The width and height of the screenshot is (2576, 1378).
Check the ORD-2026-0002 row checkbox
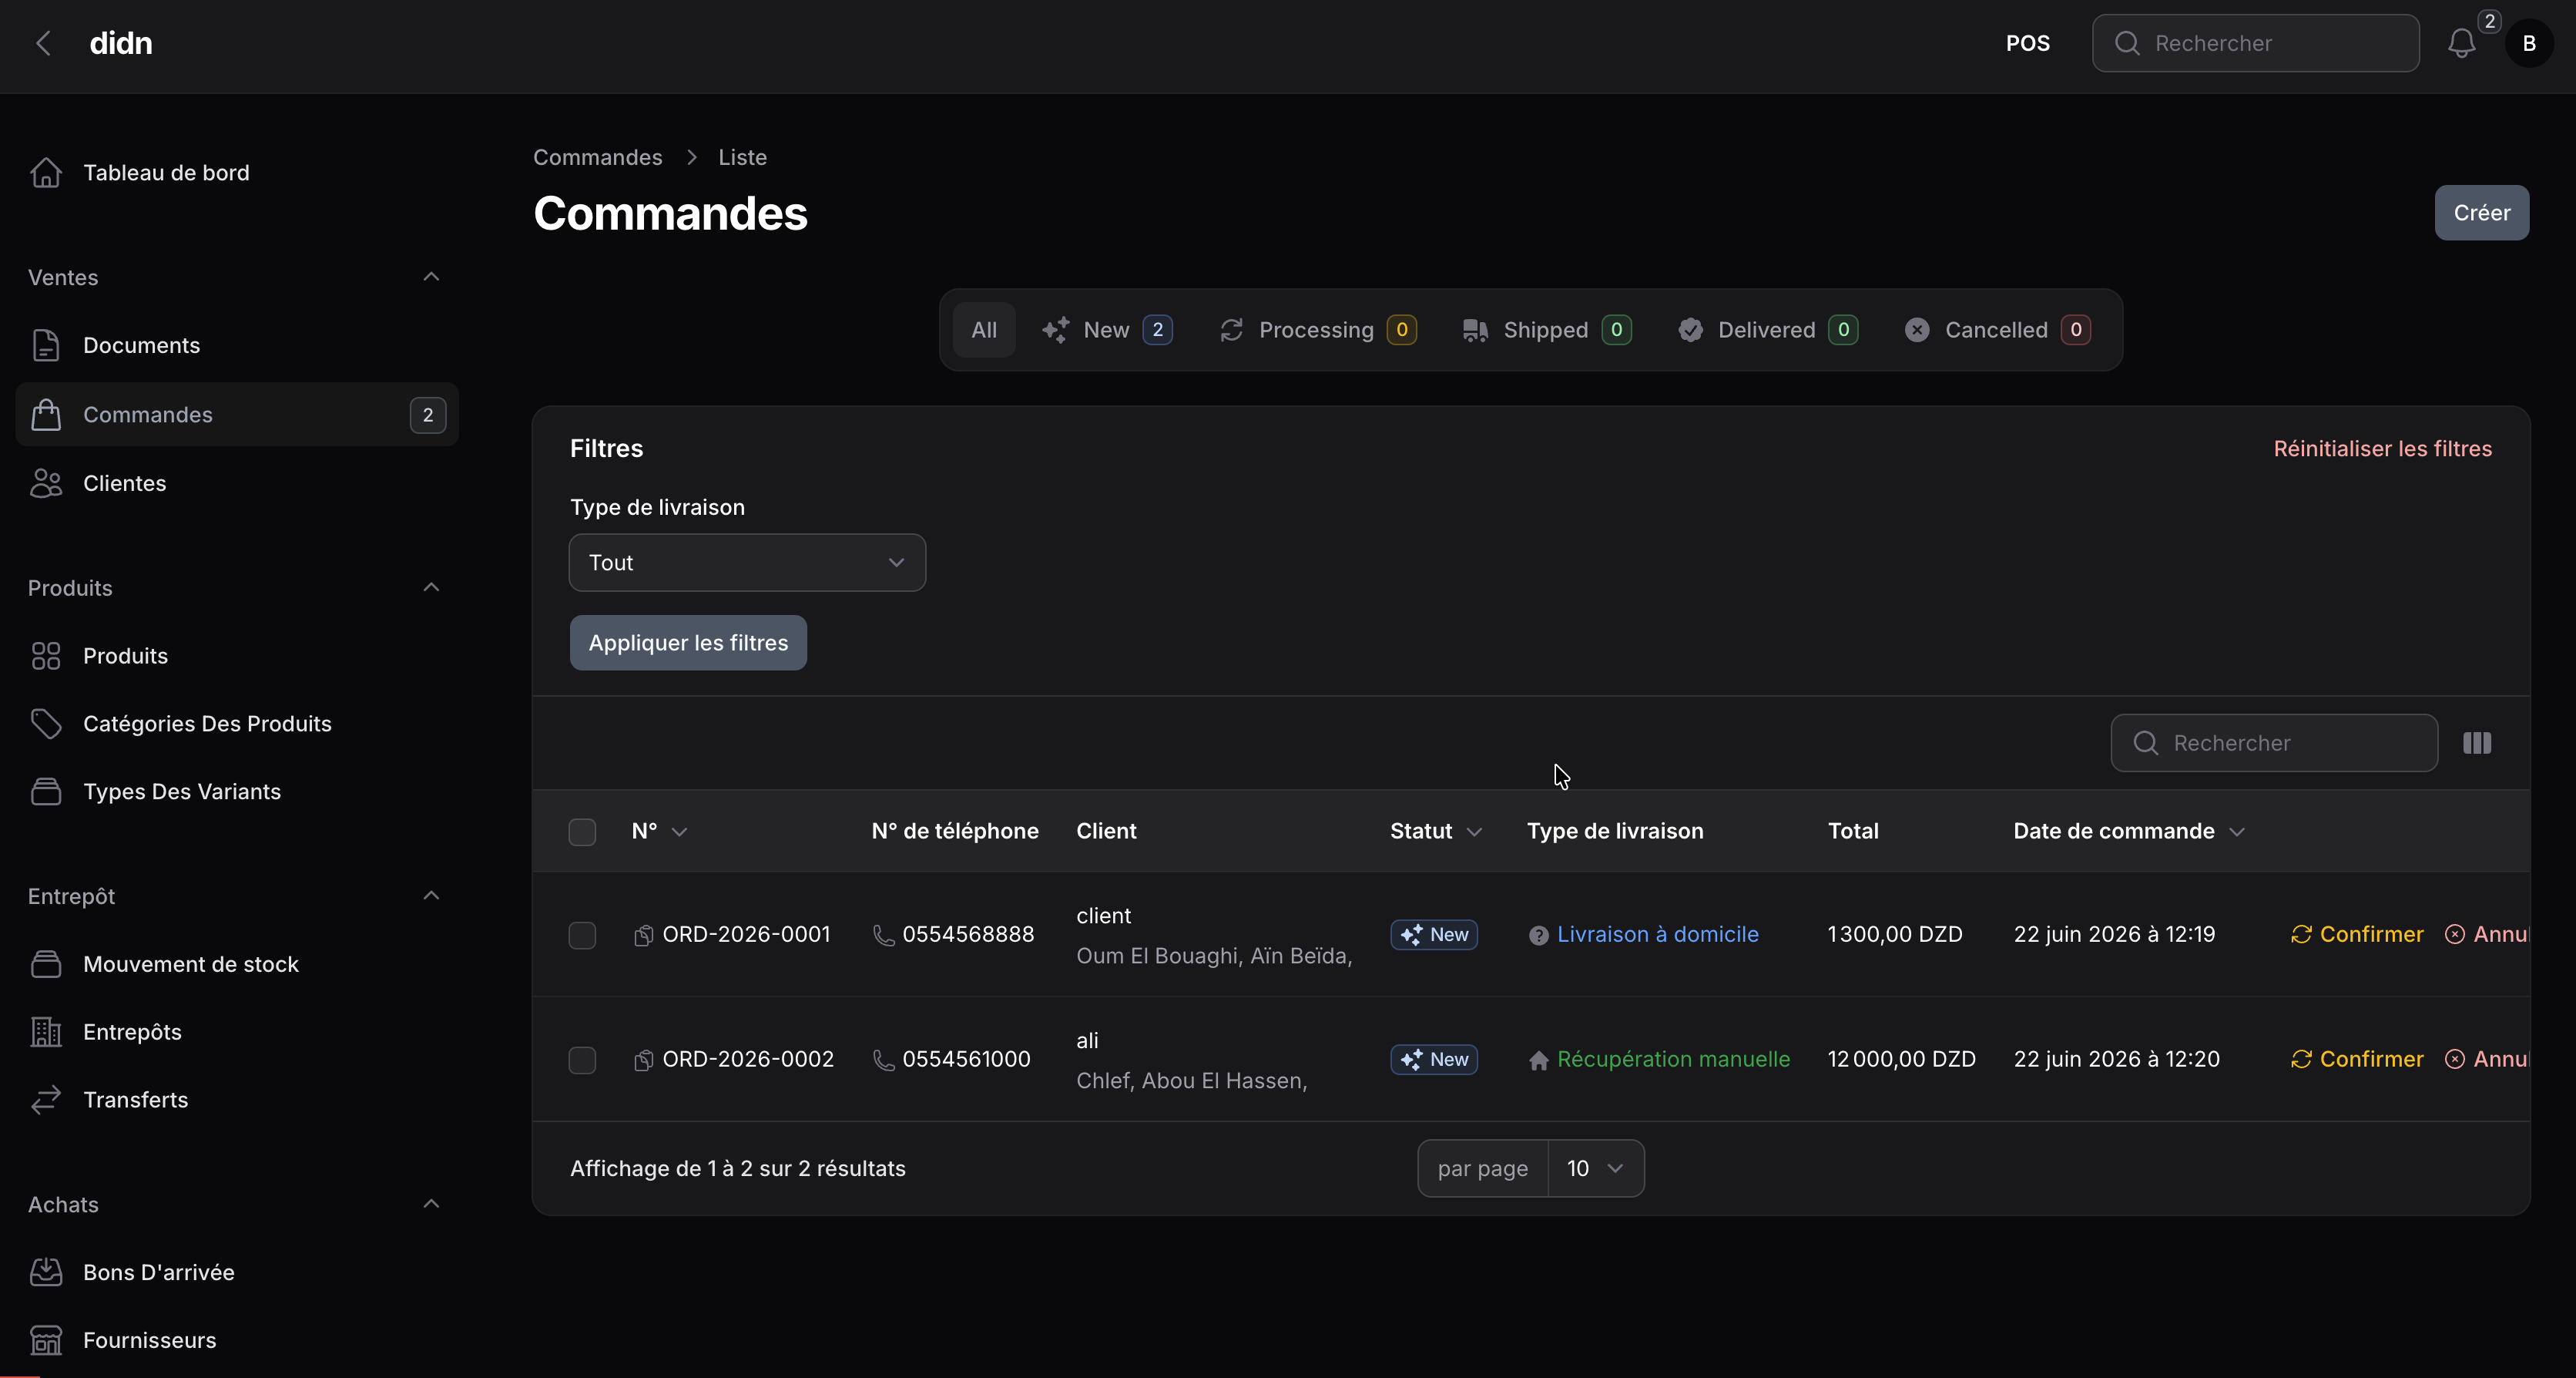[x=582, y=1060]
